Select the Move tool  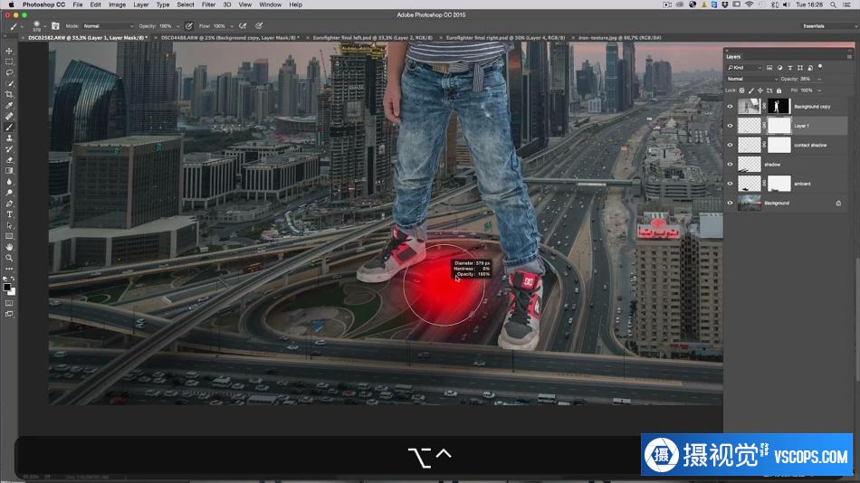click(x=9, y=51)
